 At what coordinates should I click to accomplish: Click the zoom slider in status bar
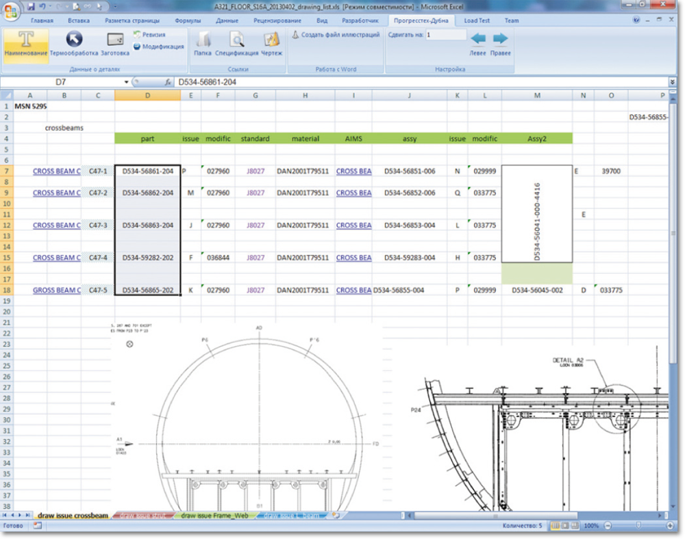639,526
